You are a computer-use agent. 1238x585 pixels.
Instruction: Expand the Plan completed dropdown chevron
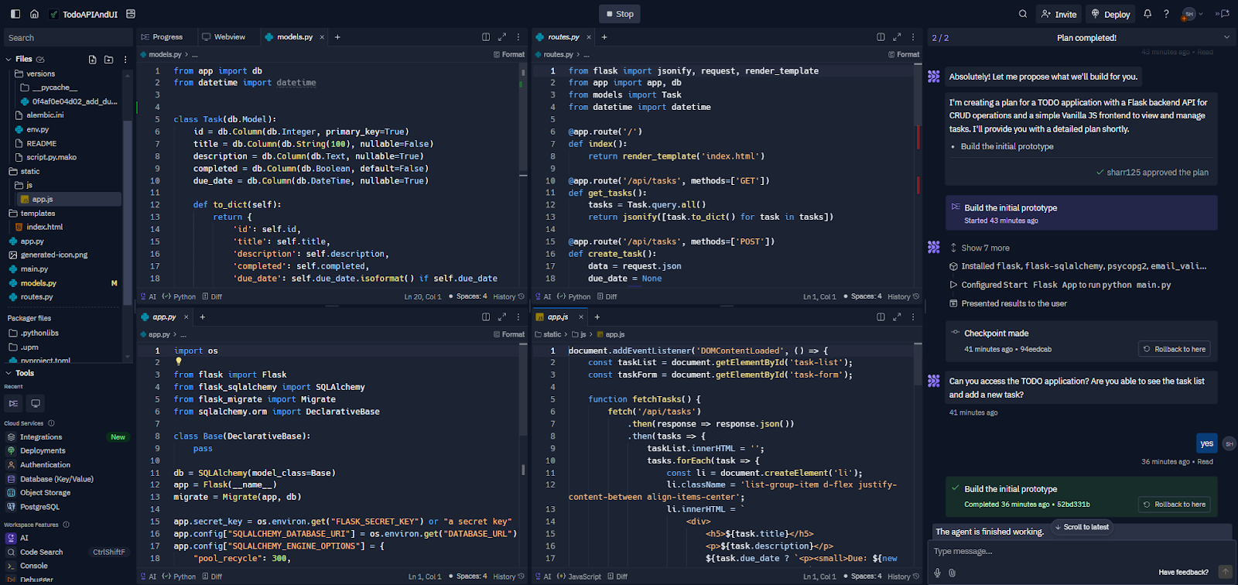click(1226, 37)
